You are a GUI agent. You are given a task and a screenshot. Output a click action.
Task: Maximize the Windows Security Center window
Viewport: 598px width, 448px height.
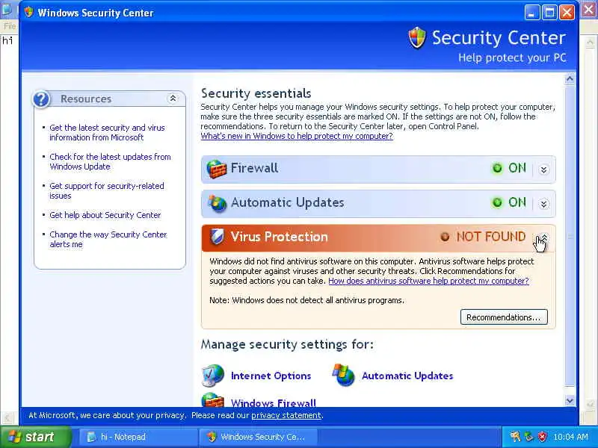point(549,13)
